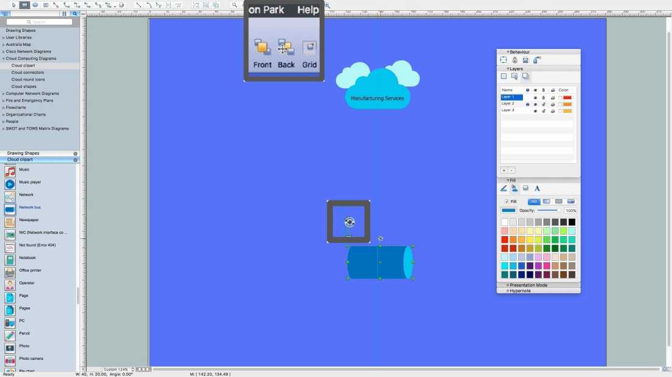672x377 pixels.
Task: Check the color checkbox for Layer 2
Action: click(x=560, y=104)
